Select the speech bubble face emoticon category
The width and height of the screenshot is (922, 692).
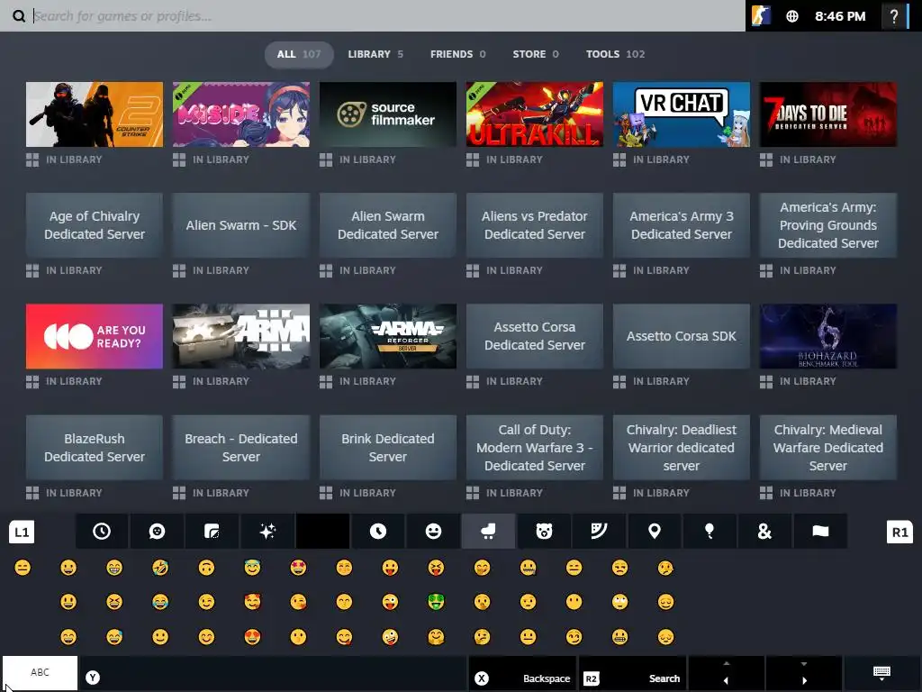157,532
